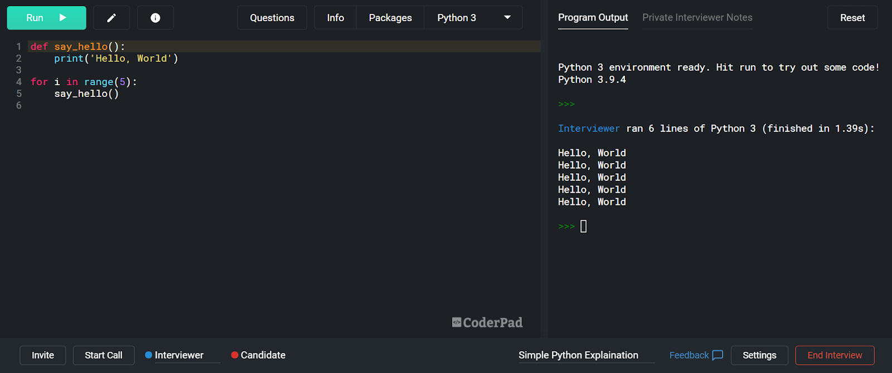Click the Interviewer name field
892x373 pixels.
click(187, 355)
